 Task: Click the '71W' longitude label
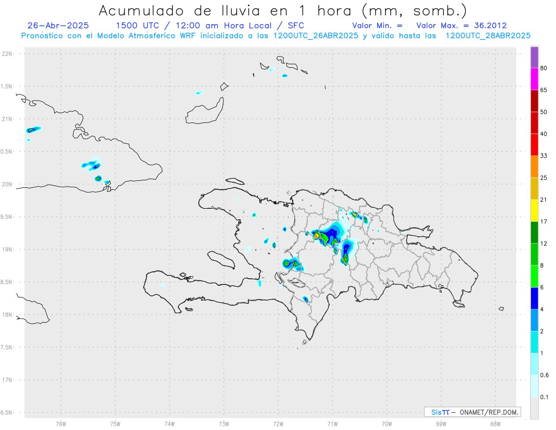coord(332,424)
